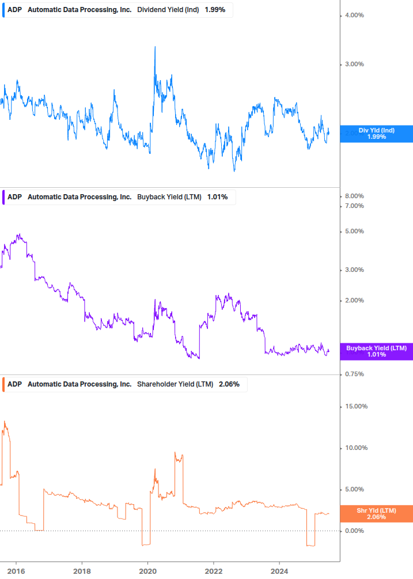Click Automatic Data Processing name in shareholder legend

coord(79,384)
